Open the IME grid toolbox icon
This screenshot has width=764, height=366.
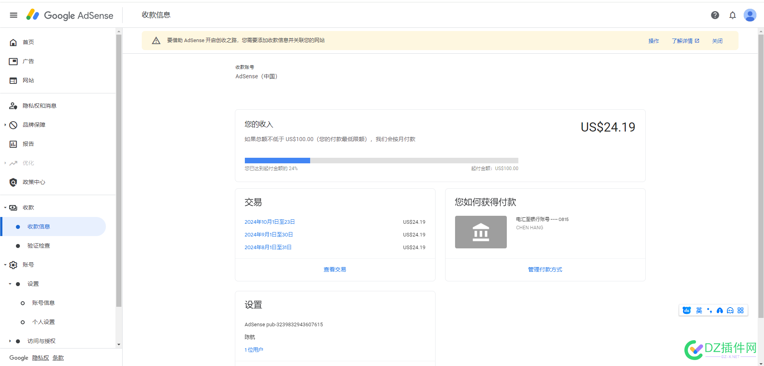[x=741, y=310]
